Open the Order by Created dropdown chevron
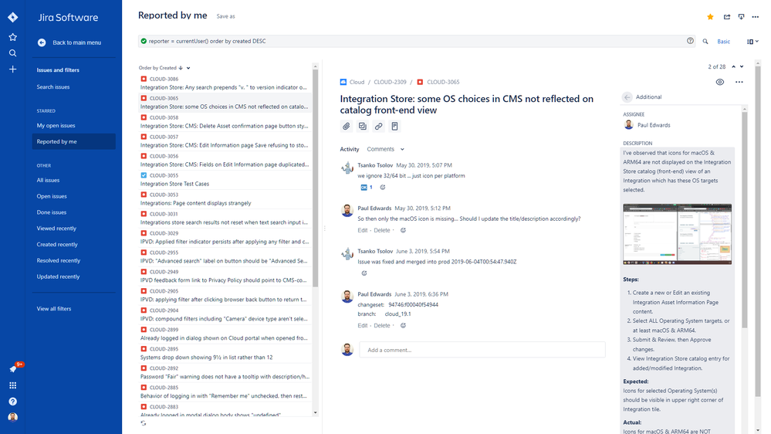771x434 pixels. pos(188,68)
